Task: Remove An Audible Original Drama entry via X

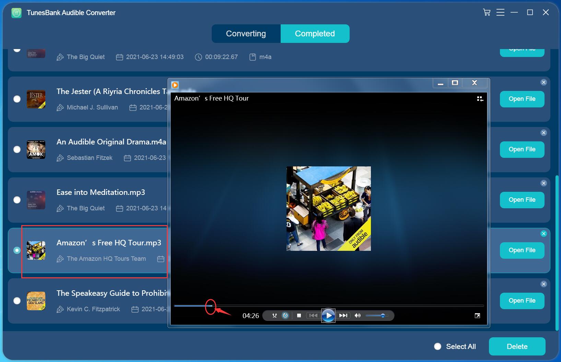Action: click(x=544, y=133)
